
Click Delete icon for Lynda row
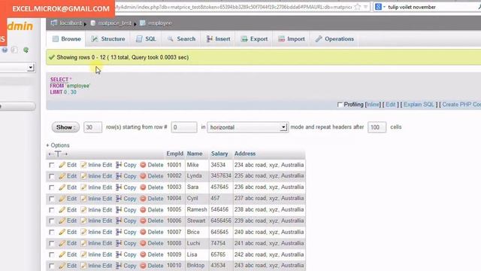[143, 176]
